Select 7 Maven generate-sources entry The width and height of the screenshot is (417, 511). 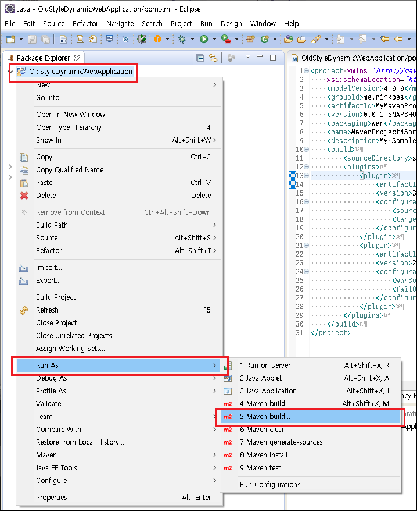[x=310, y=442]
